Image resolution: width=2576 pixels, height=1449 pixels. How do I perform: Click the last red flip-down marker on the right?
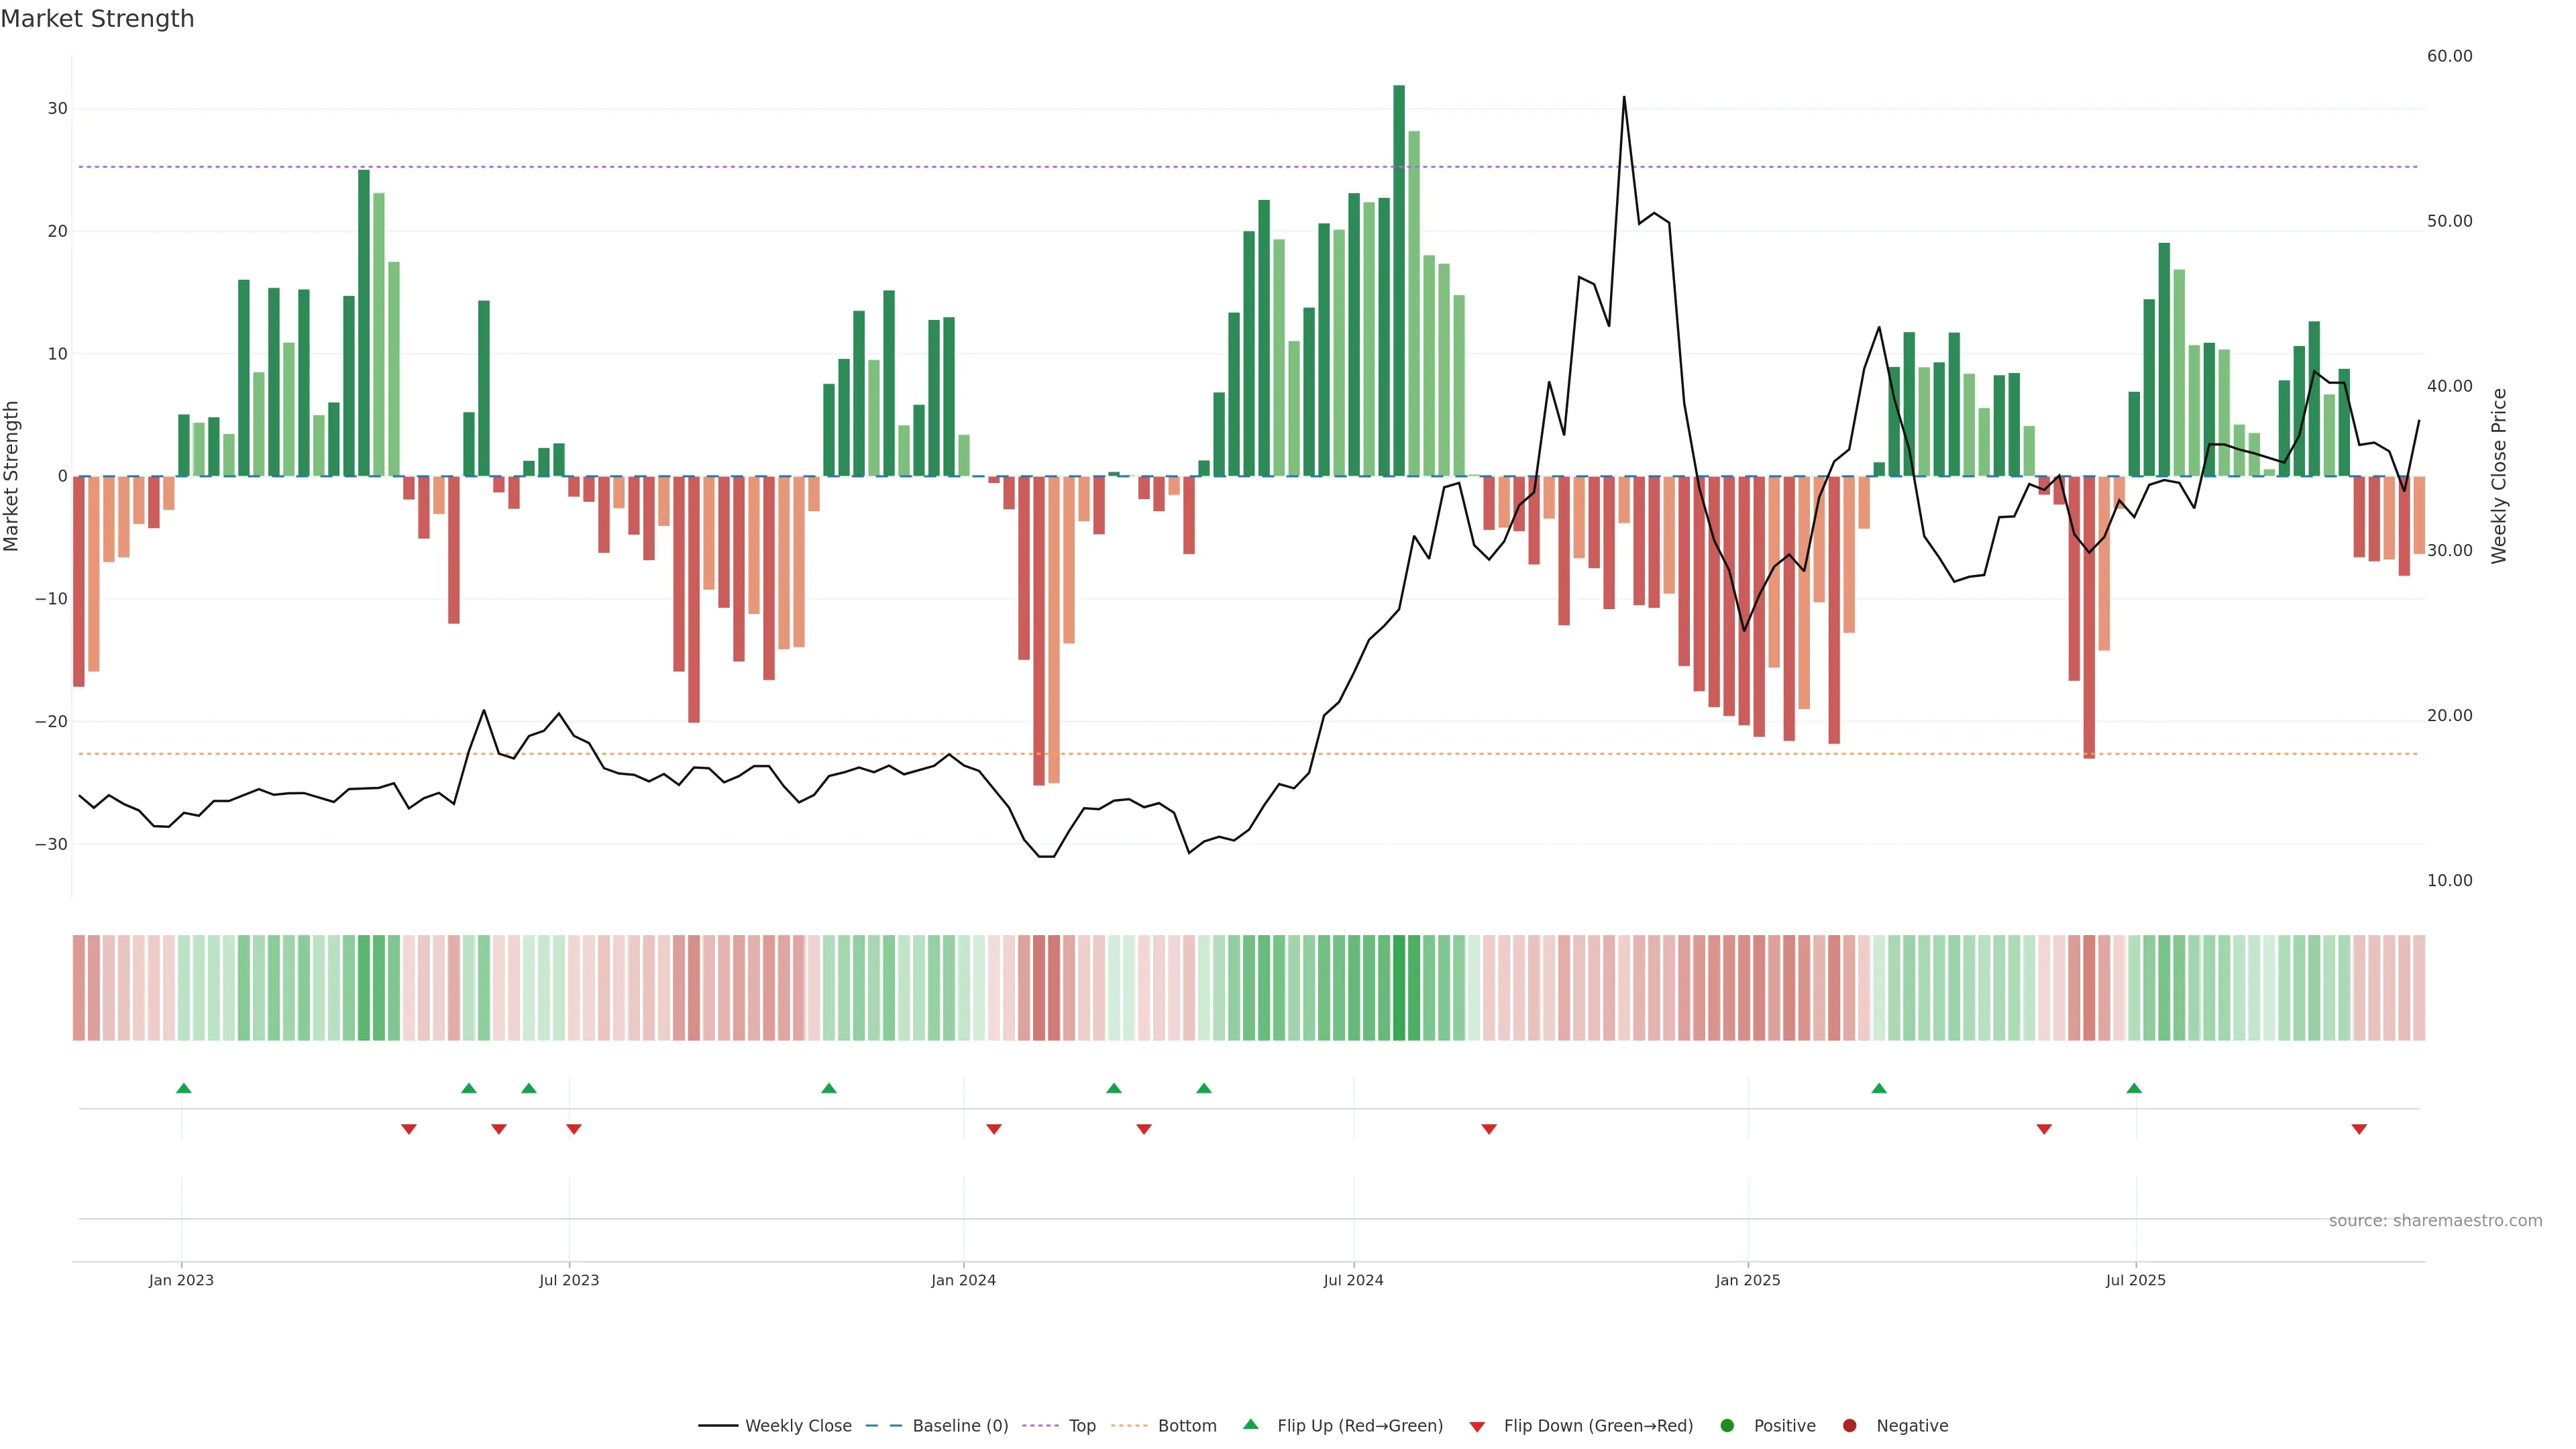coord(2359,1129)
